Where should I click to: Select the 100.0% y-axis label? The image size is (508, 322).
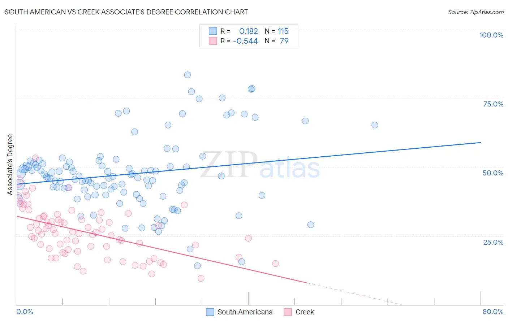[x=491, y=35]
